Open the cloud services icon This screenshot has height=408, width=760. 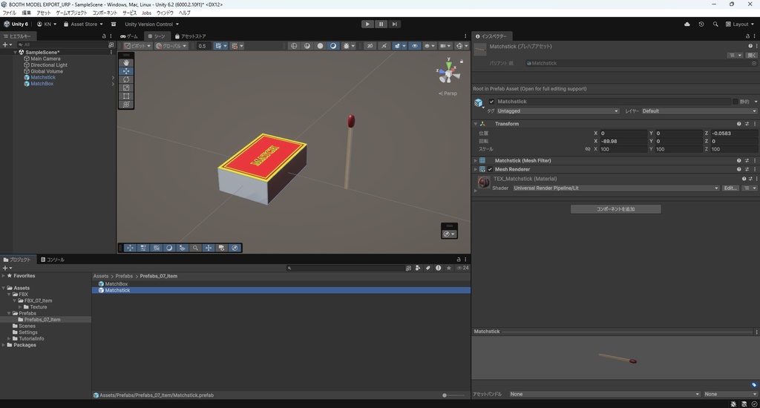(x=687, y=24)
